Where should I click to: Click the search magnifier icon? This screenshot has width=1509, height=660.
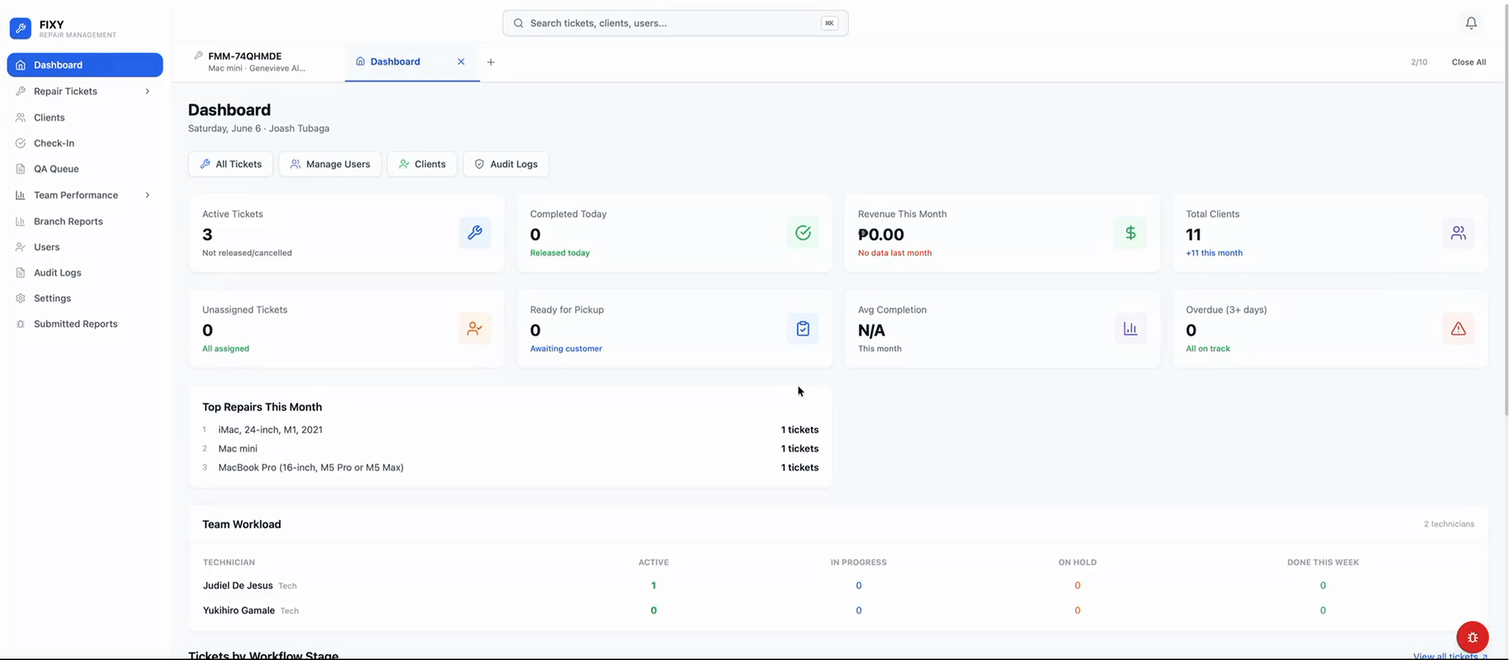(518, 23)
